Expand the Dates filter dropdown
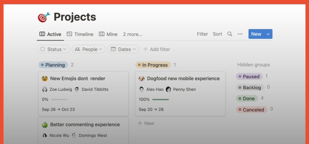 [123, 49]
